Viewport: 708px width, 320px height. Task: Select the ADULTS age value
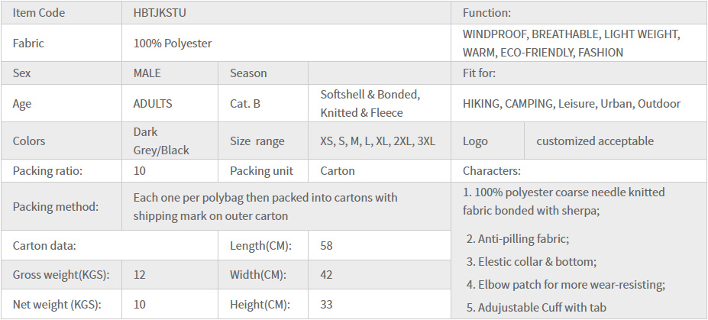(153, 103)
